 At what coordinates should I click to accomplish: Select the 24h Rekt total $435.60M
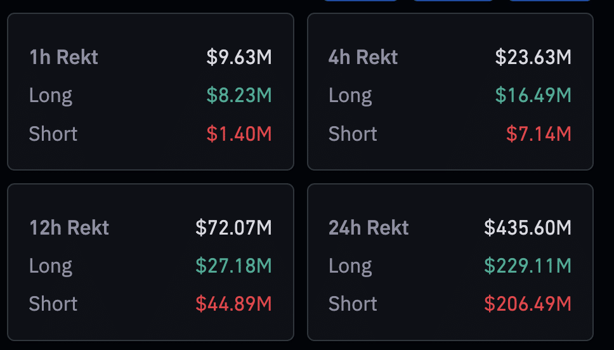528,228
